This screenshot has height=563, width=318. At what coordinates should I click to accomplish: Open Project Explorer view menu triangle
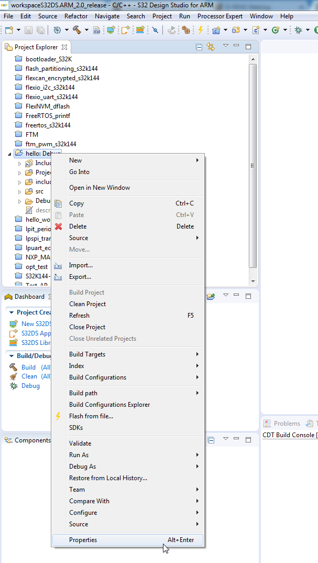click(226, 46)
